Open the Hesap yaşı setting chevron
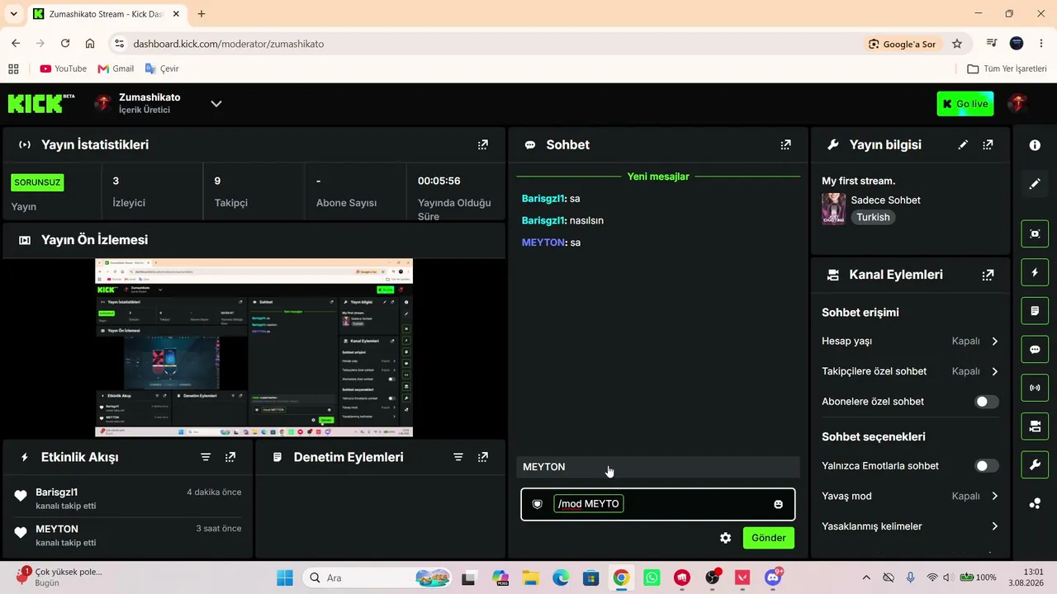 pyautogui.click(x=994, y=341)
